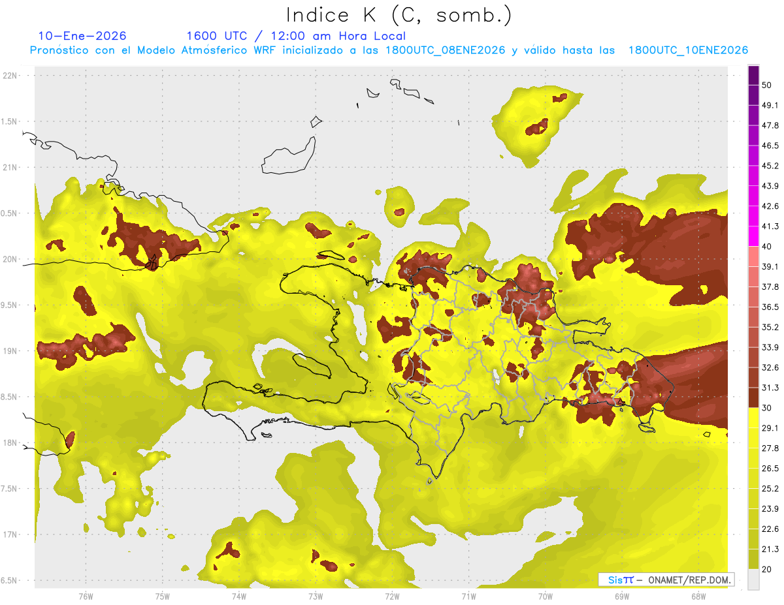Click the colorbar value '50'
Image resolution: width=784 pixels, height=605 pixels.
coord(767,85)
